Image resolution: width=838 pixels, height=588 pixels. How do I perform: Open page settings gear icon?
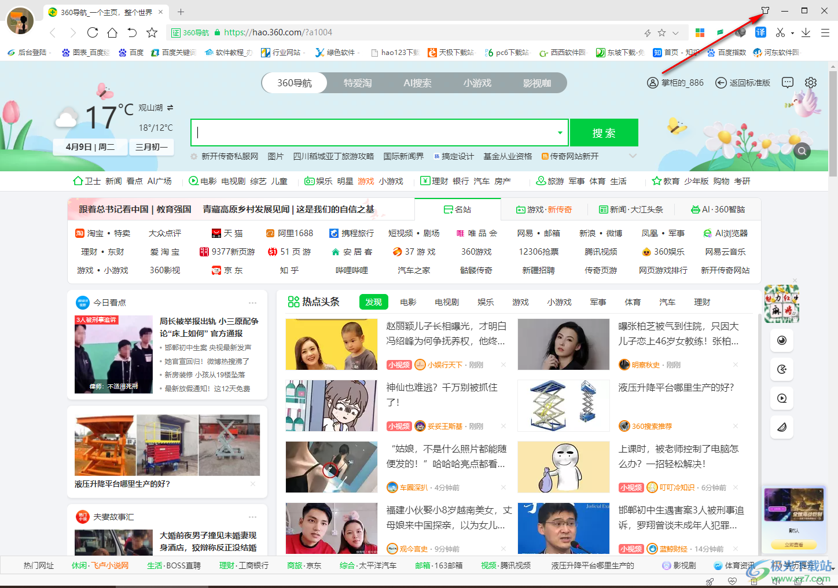[x=811, y=83]
